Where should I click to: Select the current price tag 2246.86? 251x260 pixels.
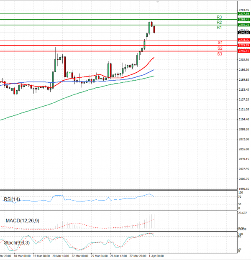point(244,33)
